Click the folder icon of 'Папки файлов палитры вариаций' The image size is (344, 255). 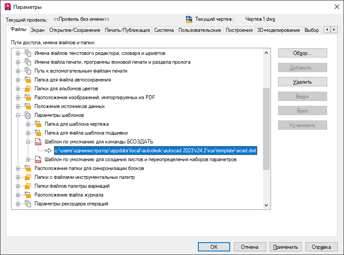point(28,186)
